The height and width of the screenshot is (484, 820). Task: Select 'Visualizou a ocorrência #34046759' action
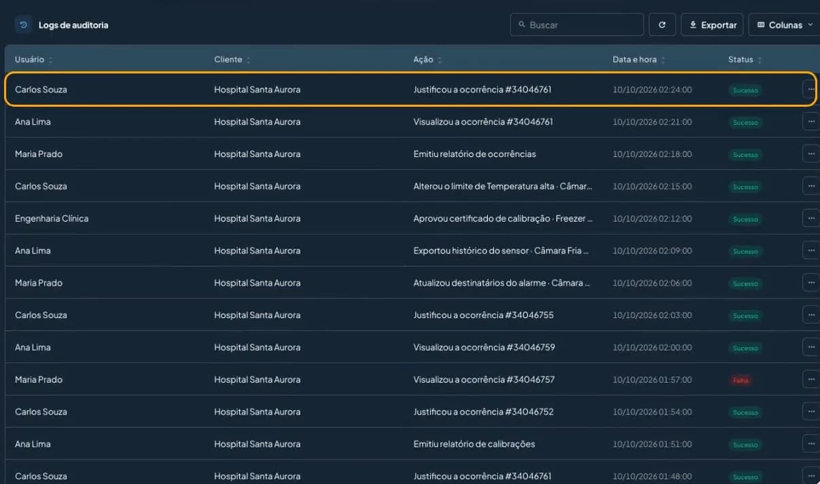tap(484, 347)
